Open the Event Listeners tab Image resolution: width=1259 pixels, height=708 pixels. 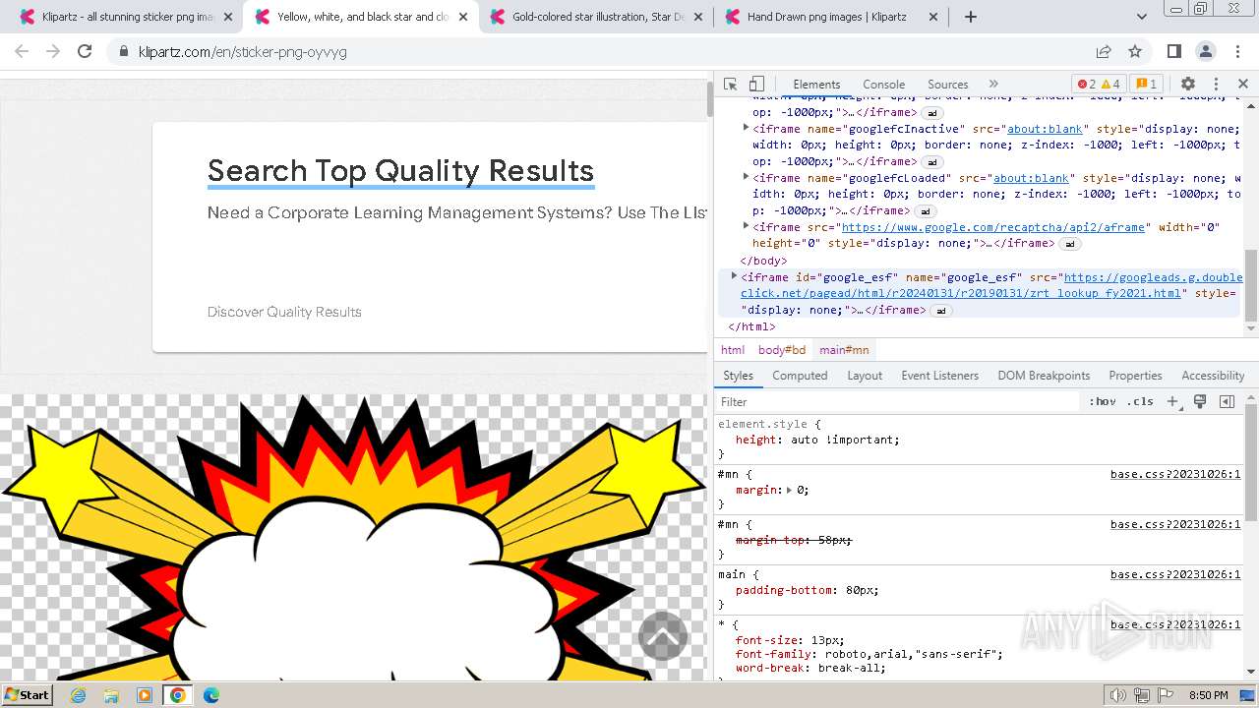pos(939,375)
